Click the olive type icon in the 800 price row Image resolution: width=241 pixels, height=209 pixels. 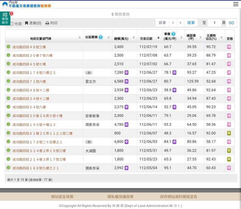(x=229, y=133)
